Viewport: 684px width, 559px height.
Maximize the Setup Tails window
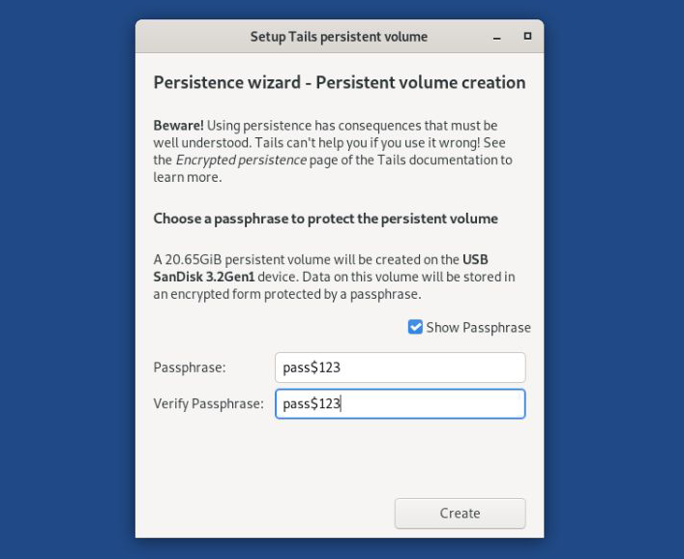pos(527,36)
